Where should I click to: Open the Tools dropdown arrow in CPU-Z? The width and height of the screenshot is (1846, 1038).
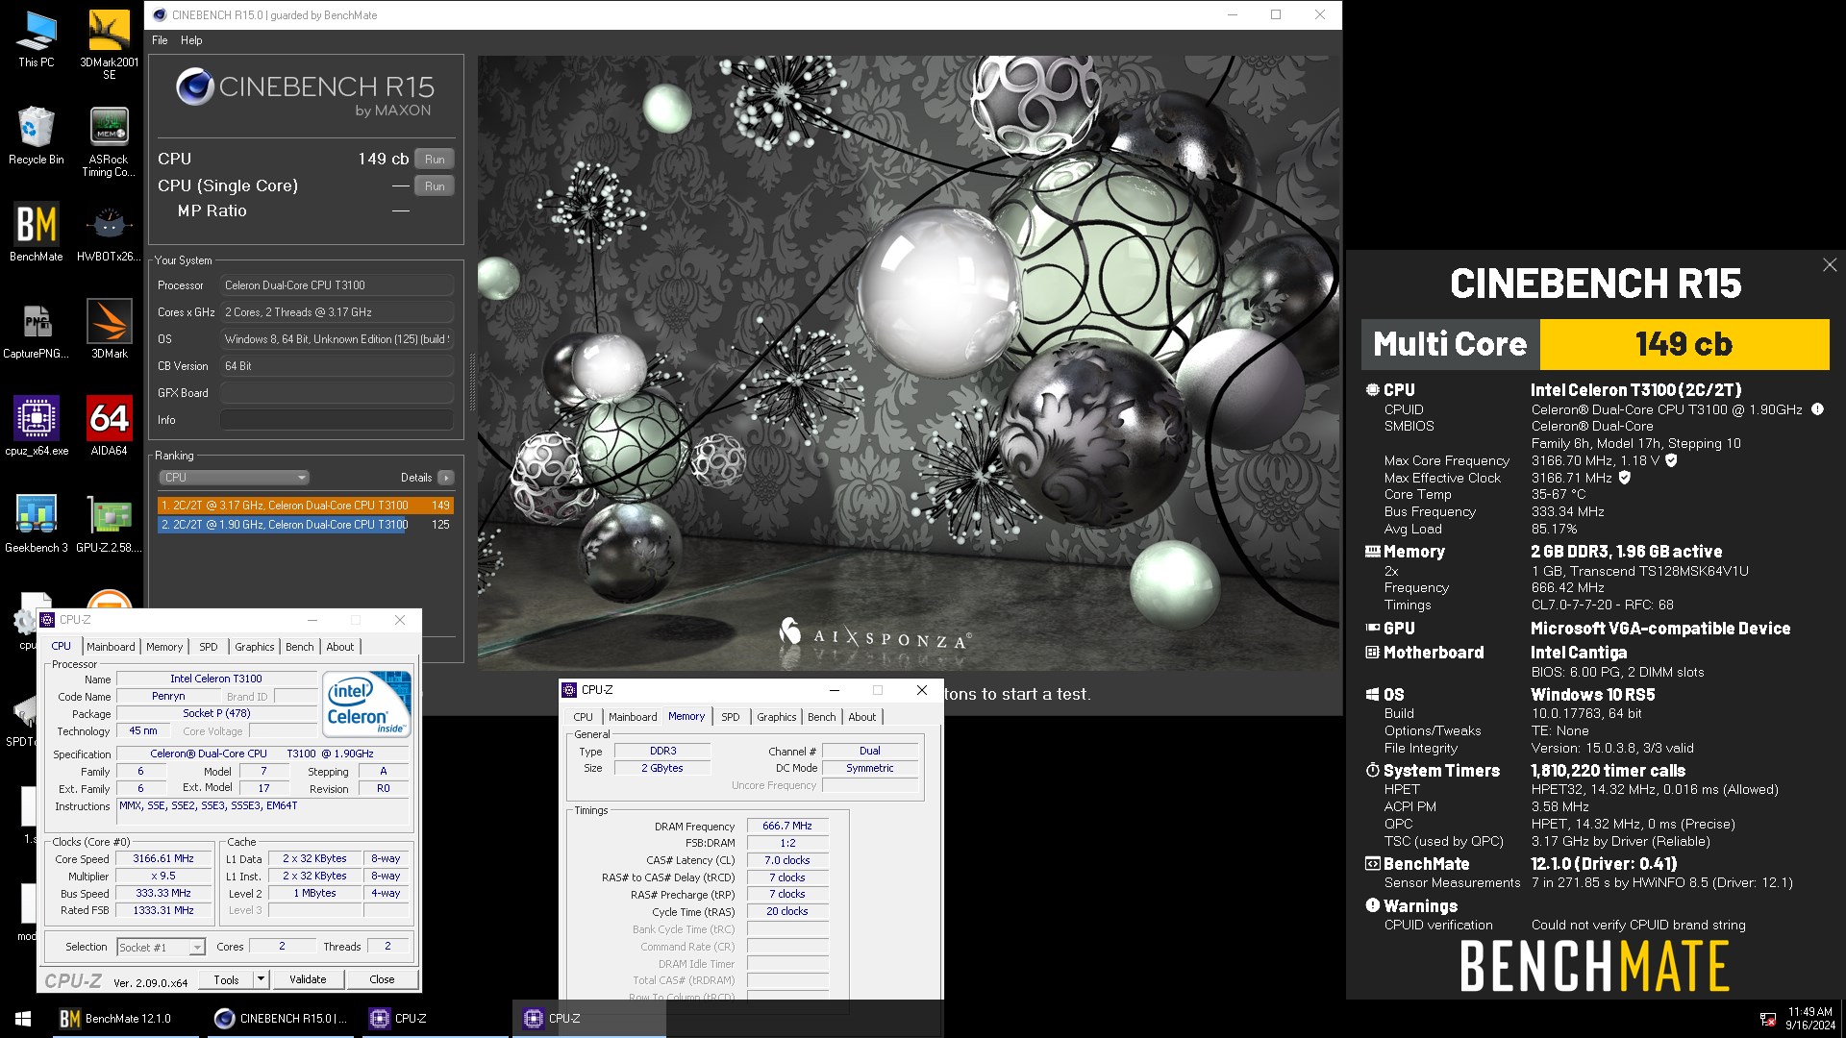[261, 979]
